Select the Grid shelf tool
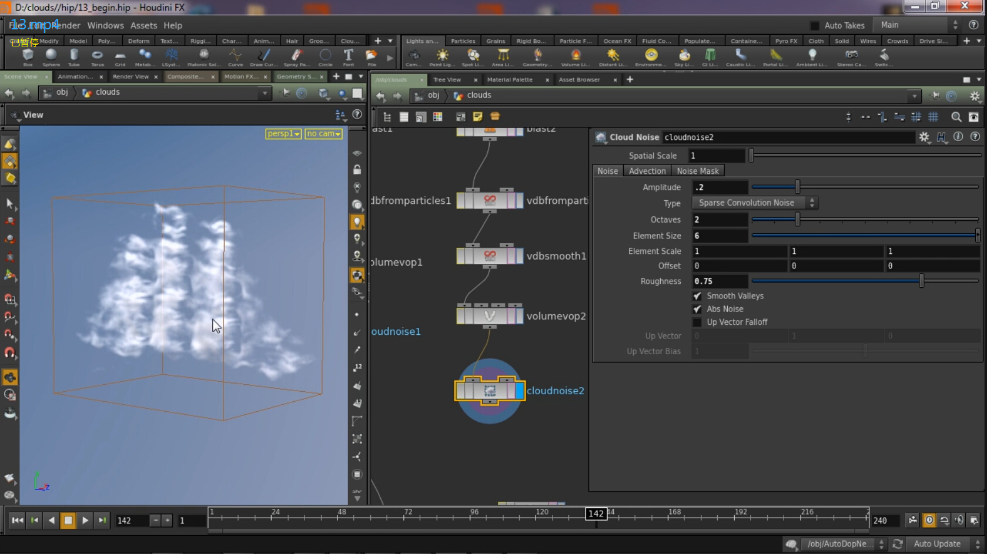 click(x=120, y=57)
